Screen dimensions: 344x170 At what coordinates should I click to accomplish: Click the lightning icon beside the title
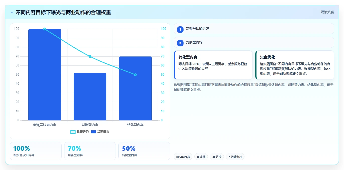click(12, 13)
